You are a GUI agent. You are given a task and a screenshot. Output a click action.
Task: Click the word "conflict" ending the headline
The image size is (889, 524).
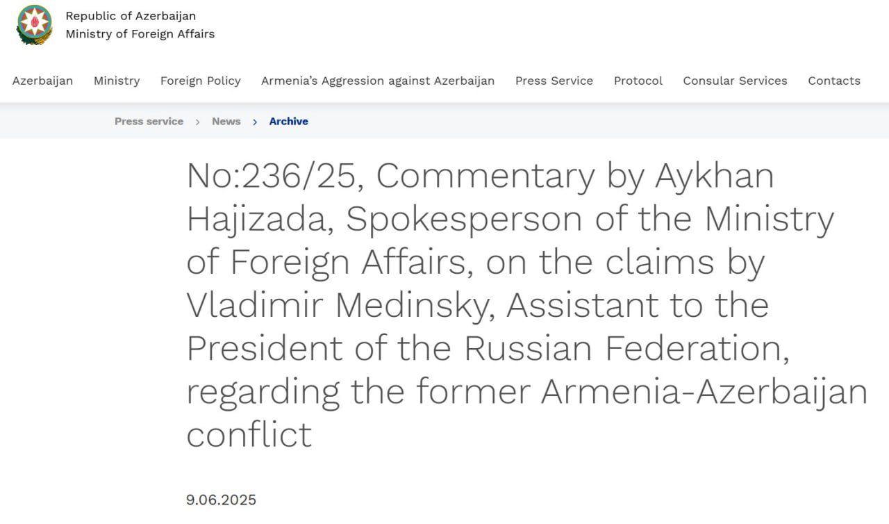[x=249, y=435]
